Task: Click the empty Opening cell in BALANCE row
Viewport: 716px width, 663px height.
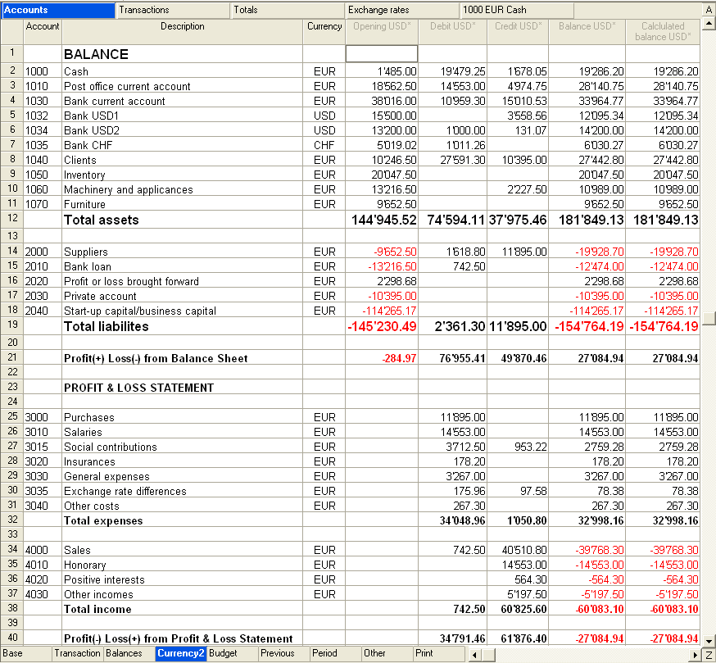Action: tap(382, 54)
